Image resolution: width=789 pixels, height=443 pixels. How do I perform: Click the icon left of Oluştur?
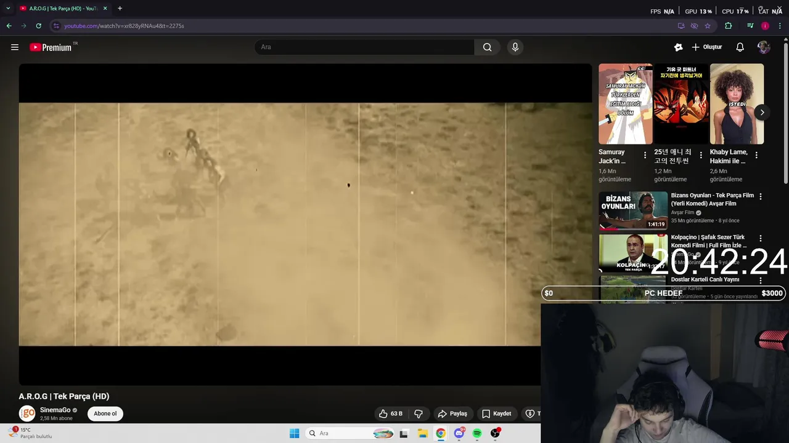(x=678, y=47)
